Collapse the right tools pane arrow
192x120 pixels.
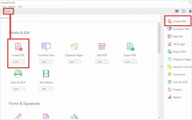click(162, 66)
